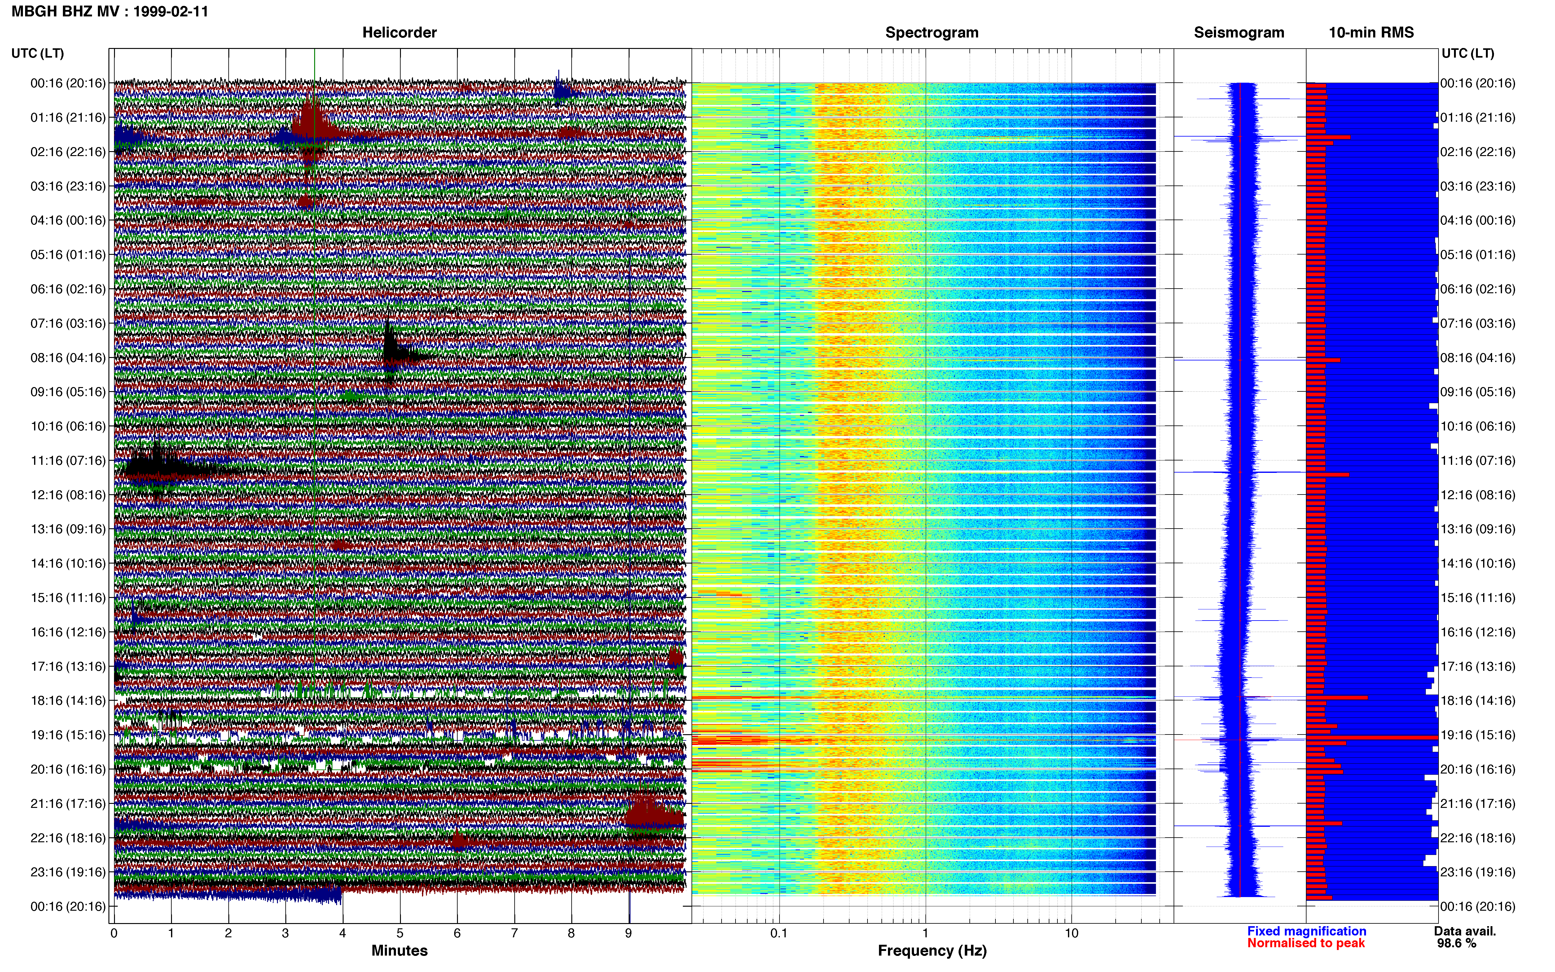Click the right time label '21:16 (17:16)'
Viewport: 1555px width, 972px height.
click(x=1478, y=804)
